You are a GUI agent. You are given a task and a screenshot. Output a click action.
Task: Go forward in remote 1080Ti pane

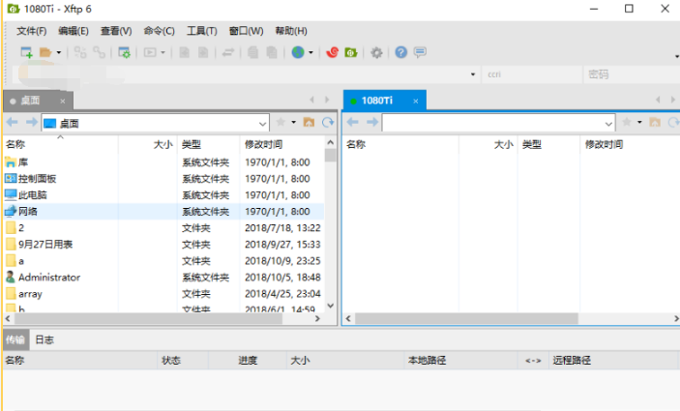pyautogui.click(x=372, y=122)
